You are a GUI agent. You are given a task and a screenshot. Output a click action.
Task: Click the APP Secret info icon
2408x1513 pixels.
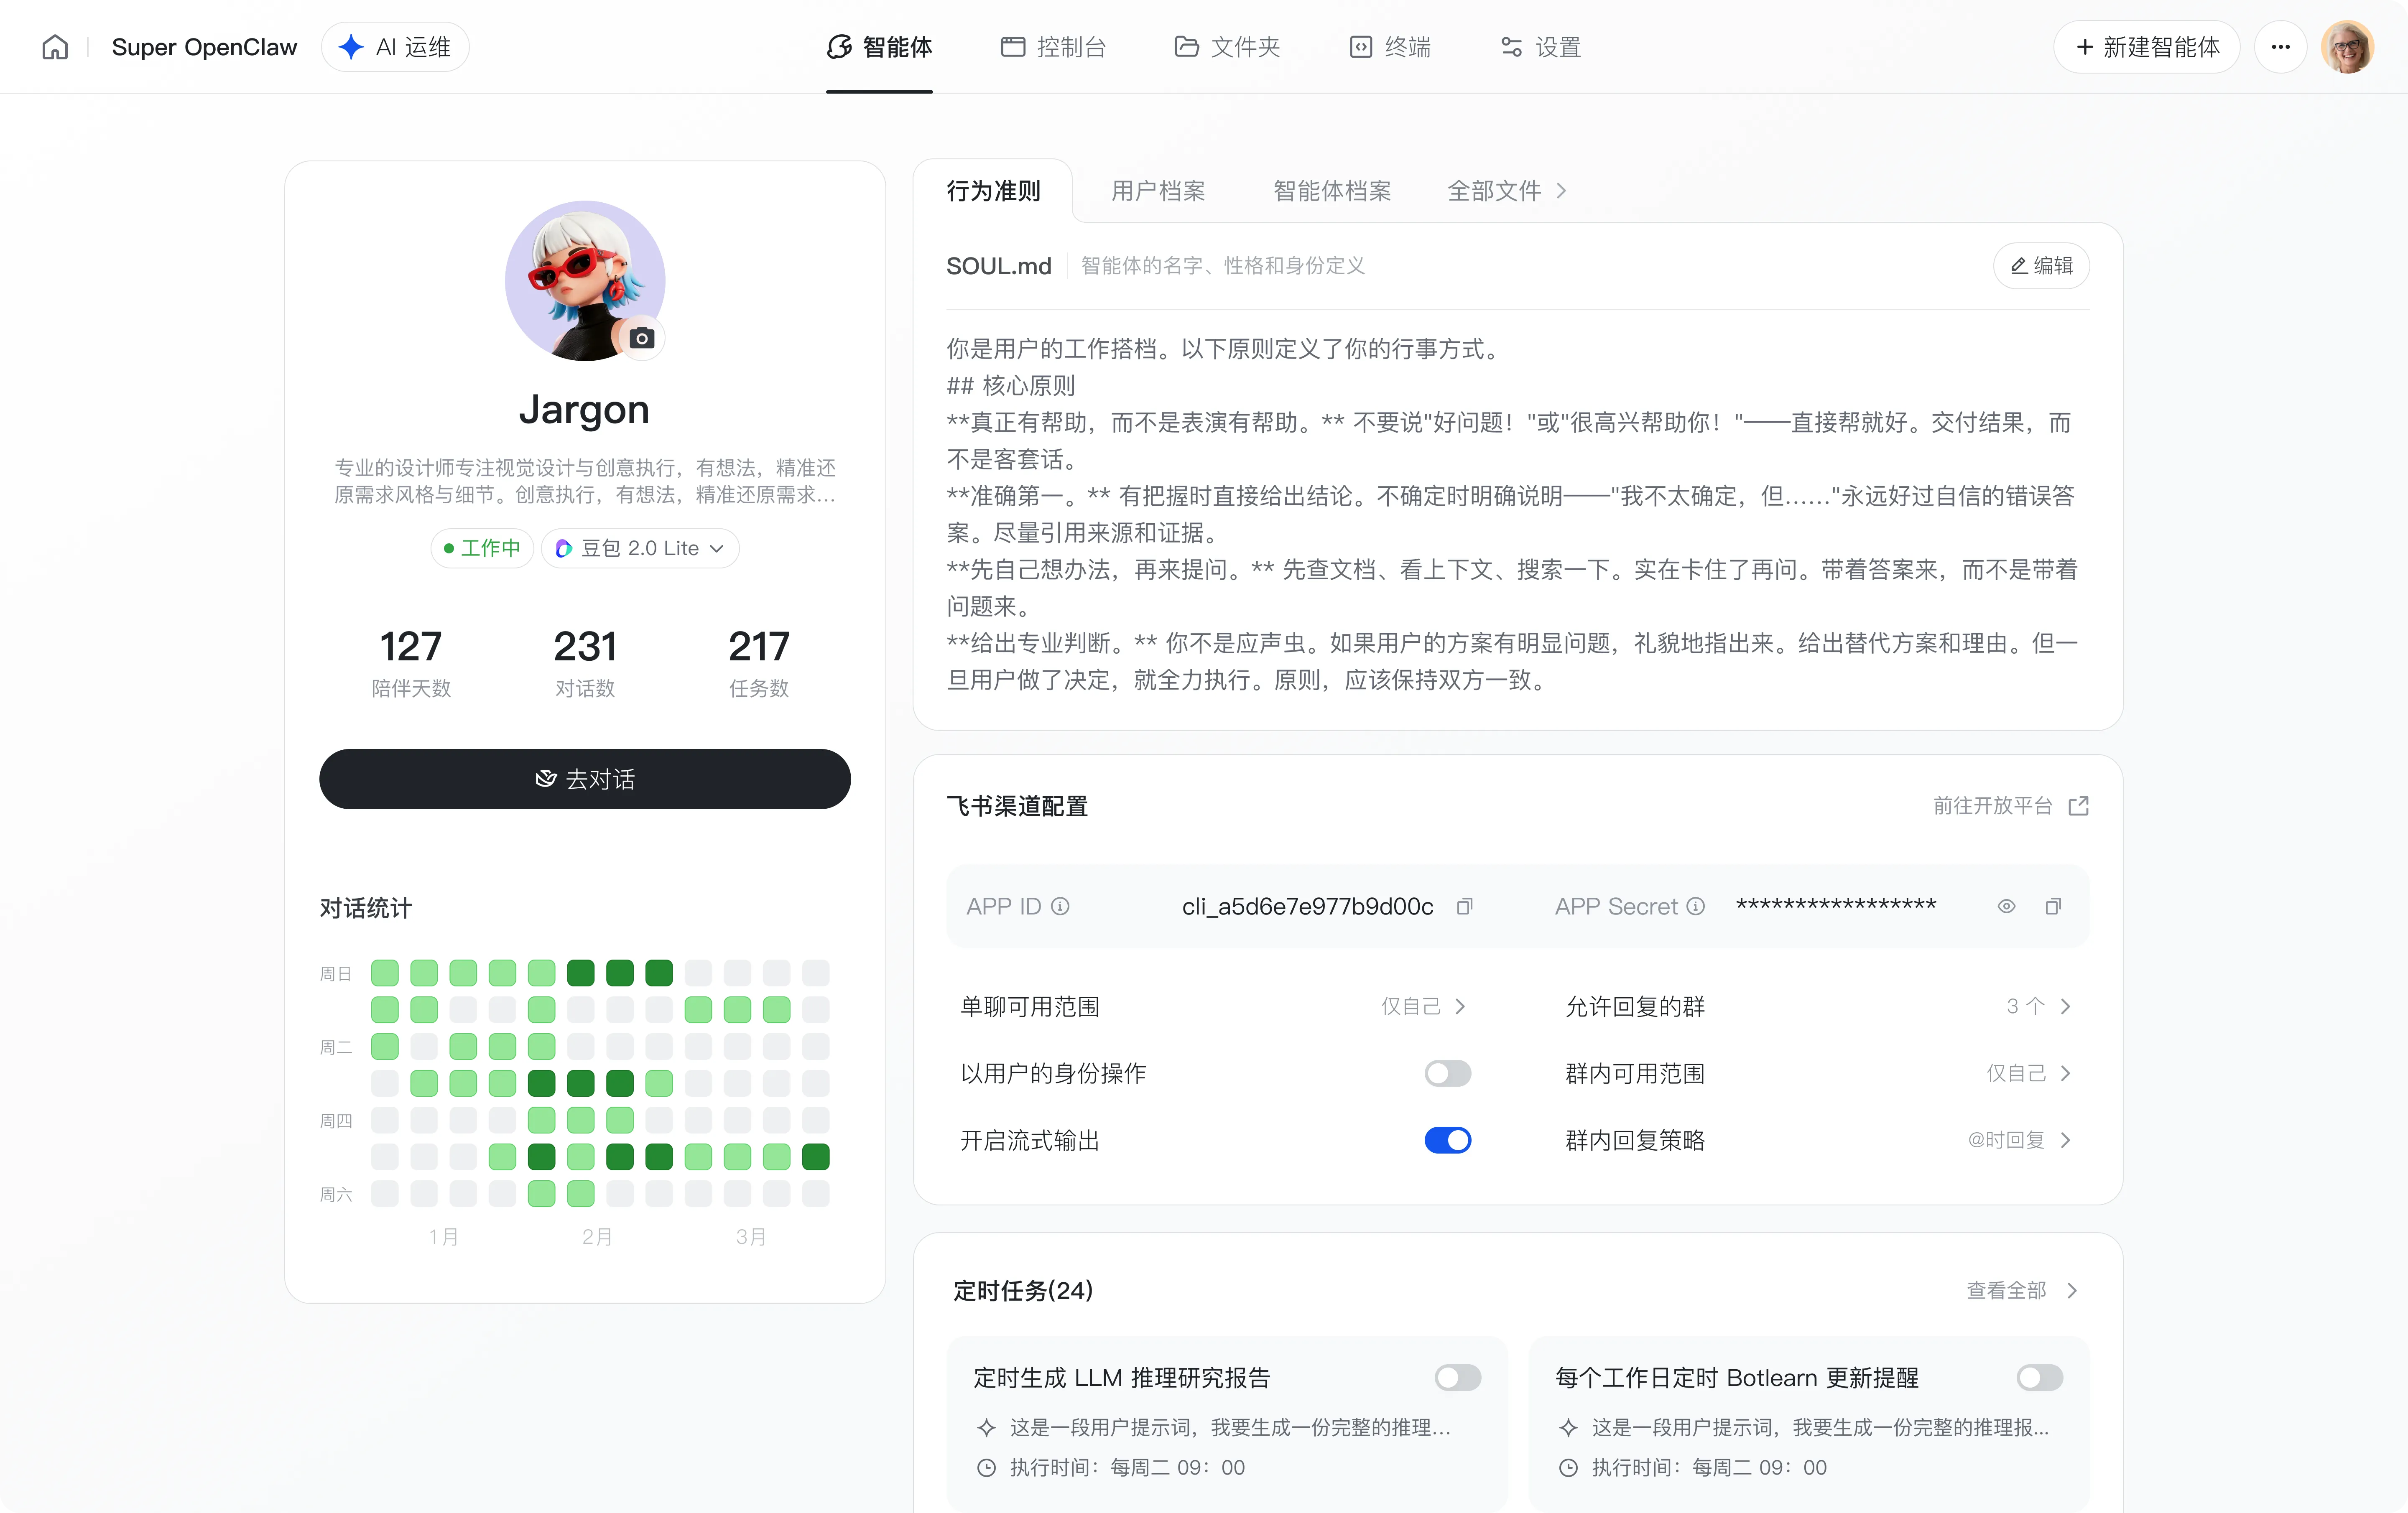pos(1696,906)
